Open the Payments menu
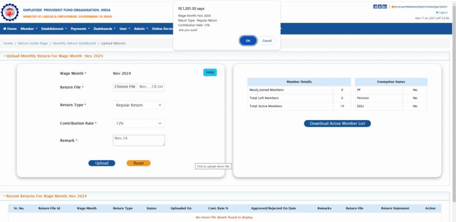 click(x=80, y=29)
